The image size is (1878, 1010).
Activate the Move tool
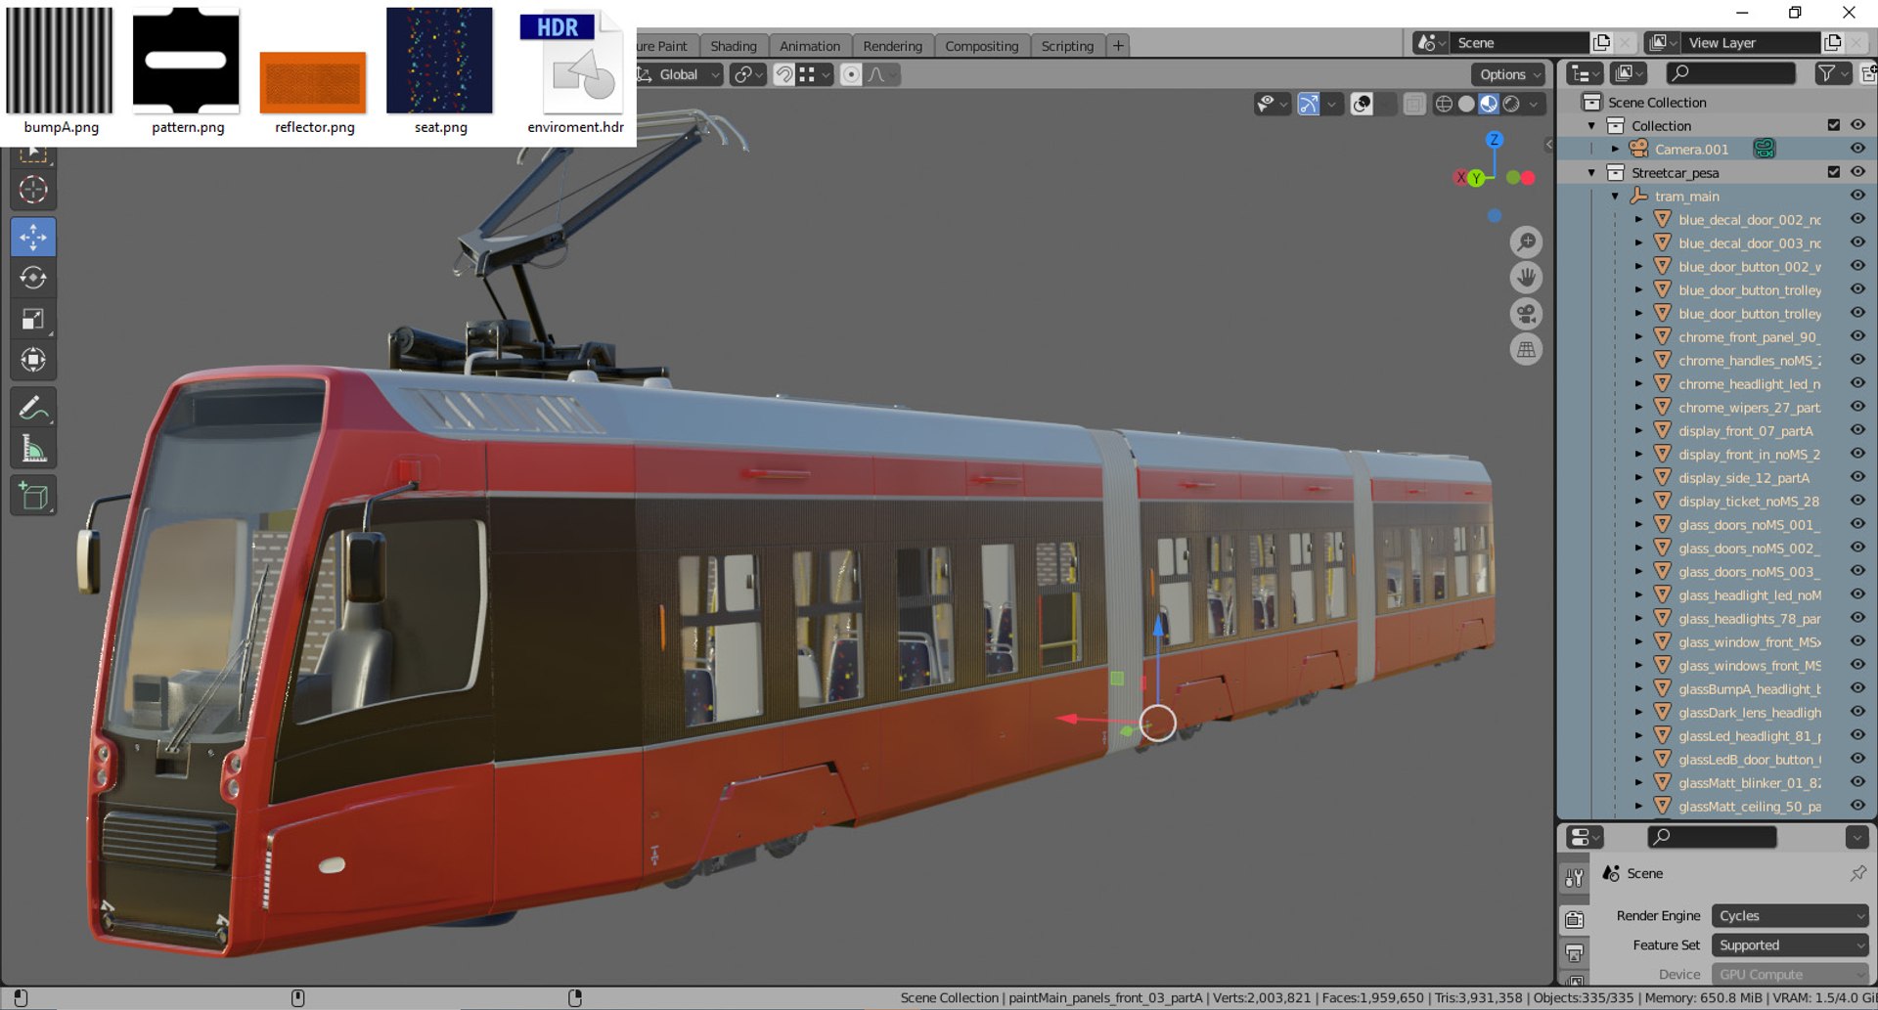tap(33, 237)
